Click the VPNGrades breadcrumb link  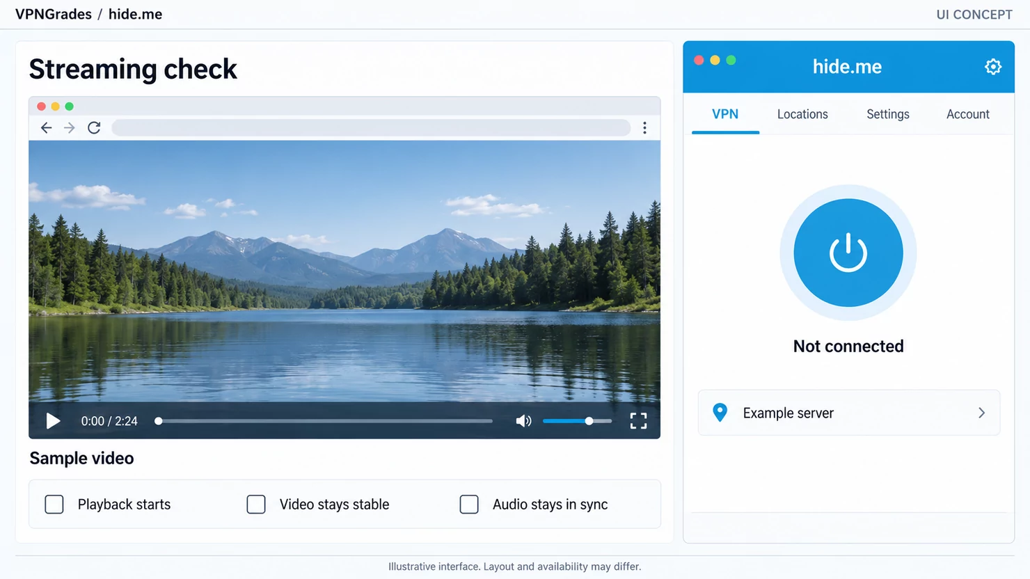[54, 15]
